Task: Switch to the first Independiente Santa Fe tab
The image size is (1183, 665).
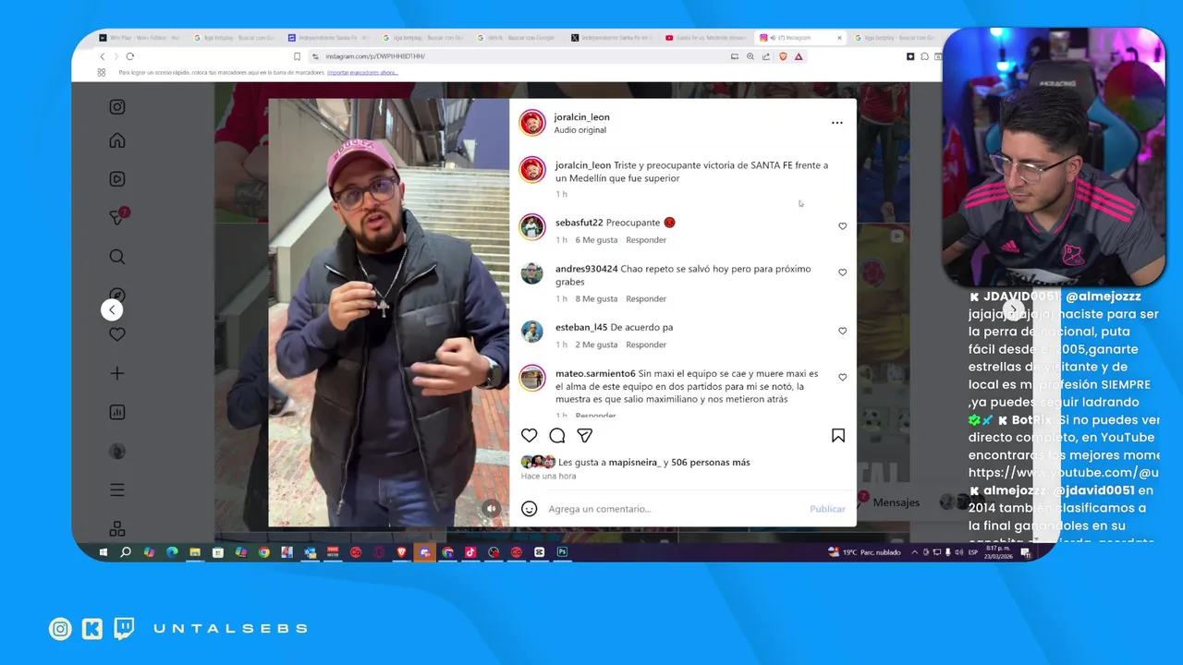Action: pos(328,38)
